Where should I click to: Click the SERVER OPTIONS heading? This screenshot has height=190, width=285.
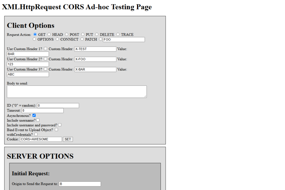click(x=40, y=156)
